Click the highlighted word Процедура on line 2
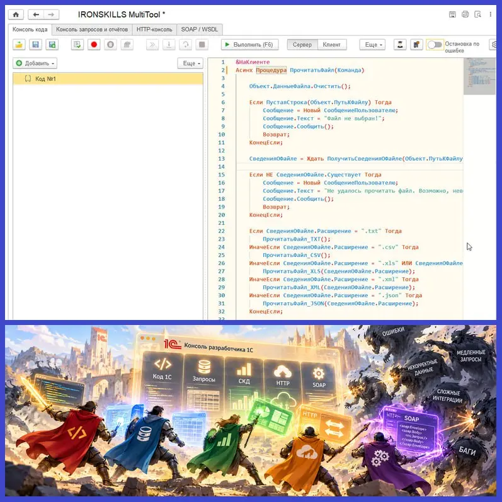This screenshot has height=502, width=502. tap(271, 70)
